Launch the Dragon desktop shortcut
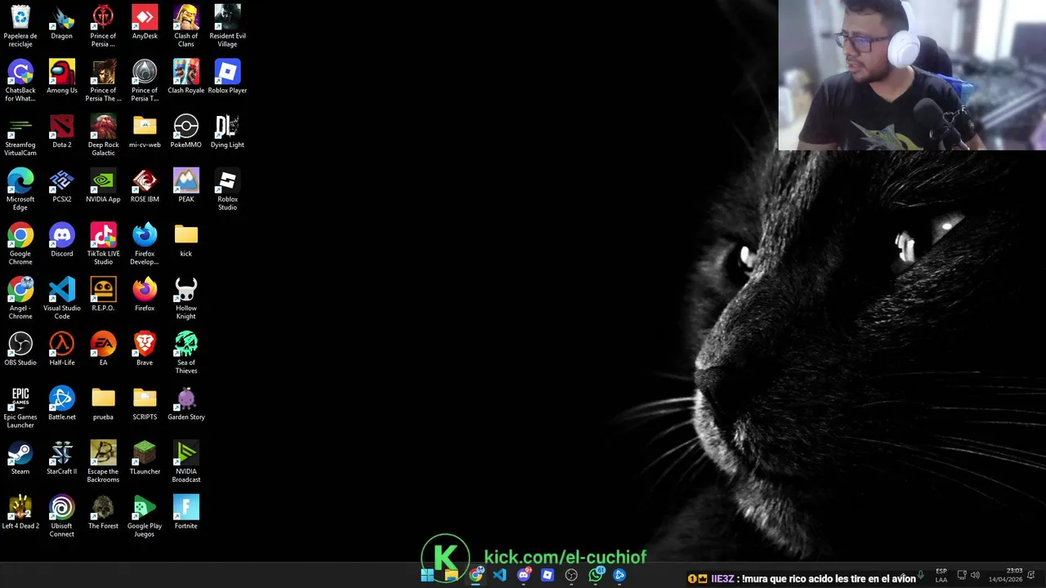This screenshot has height=588, width=1046. point(62,21)
